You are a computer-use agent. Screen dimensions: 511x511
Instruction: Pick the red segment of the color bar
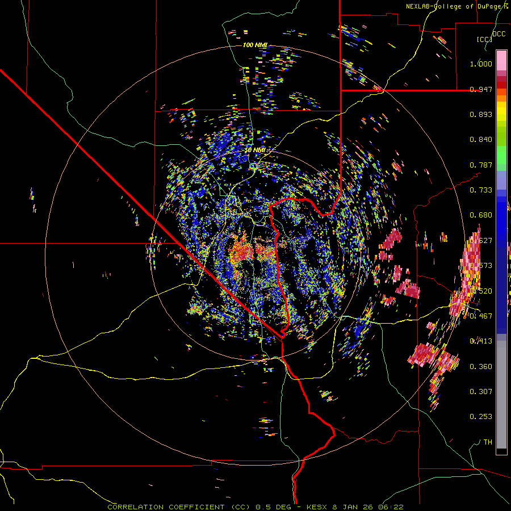click(501, 85)
